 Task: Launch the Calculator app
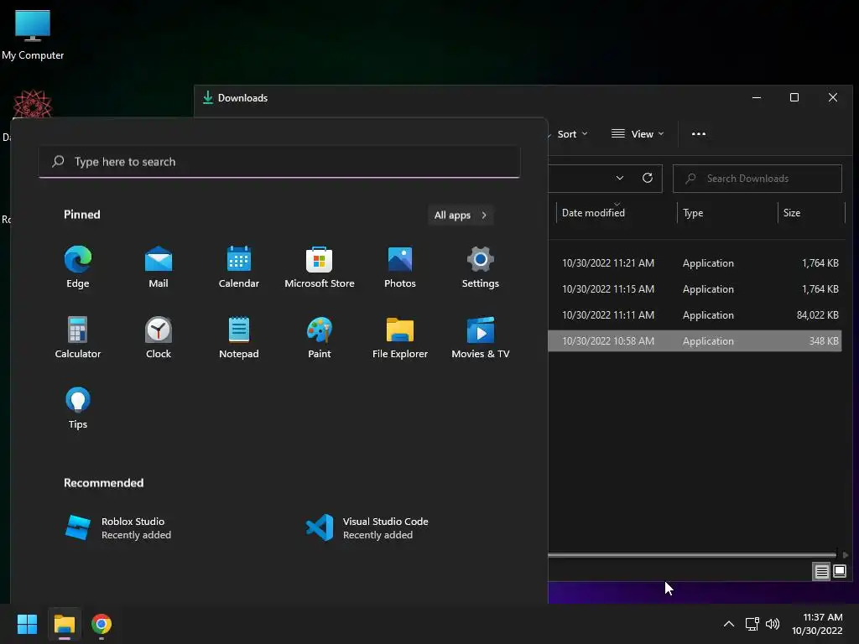click(78, 338)
